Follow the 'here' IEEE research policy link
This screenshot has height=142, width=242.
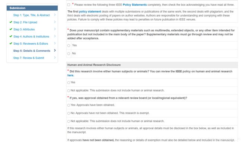click(70, 75)
